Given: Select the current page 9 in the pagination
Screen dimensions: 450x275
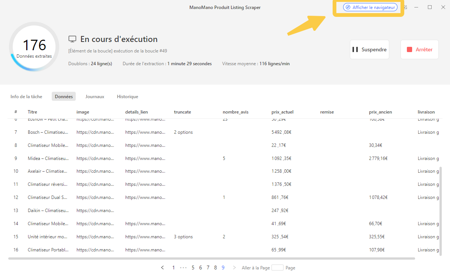Looking at the screenshot, I should (x=223, y=268).
